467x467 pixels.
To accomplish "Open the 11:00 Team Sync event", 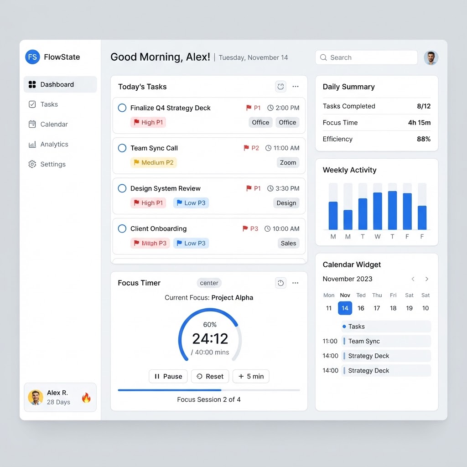I will tap(386, 341).
